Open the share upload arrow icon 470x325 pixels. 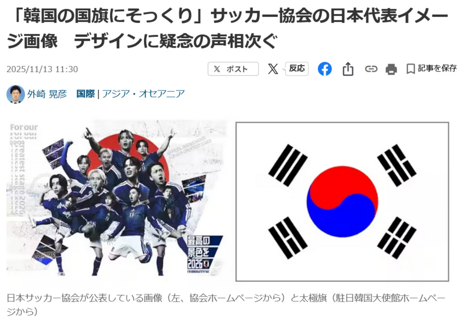(348, 69)
